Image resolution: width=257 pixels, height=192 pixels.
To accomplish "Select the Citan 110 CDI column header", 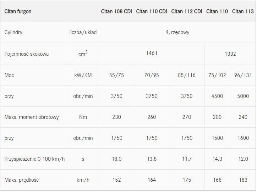I will (152, 11).
